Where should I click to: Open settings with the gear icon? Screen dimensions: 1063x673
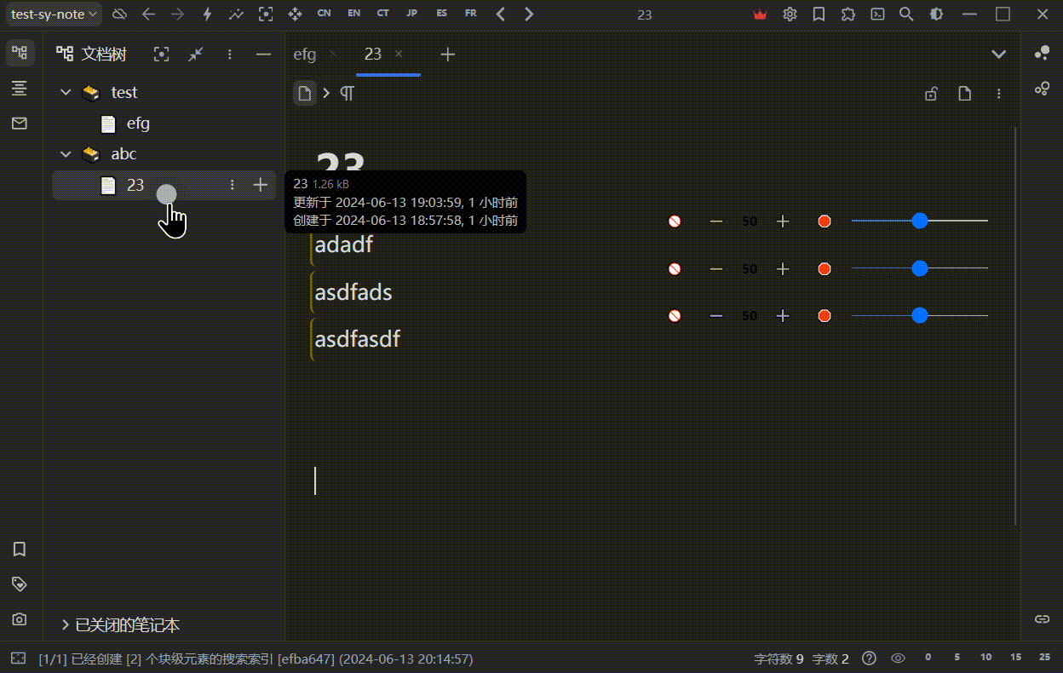[x=790, y=14]
